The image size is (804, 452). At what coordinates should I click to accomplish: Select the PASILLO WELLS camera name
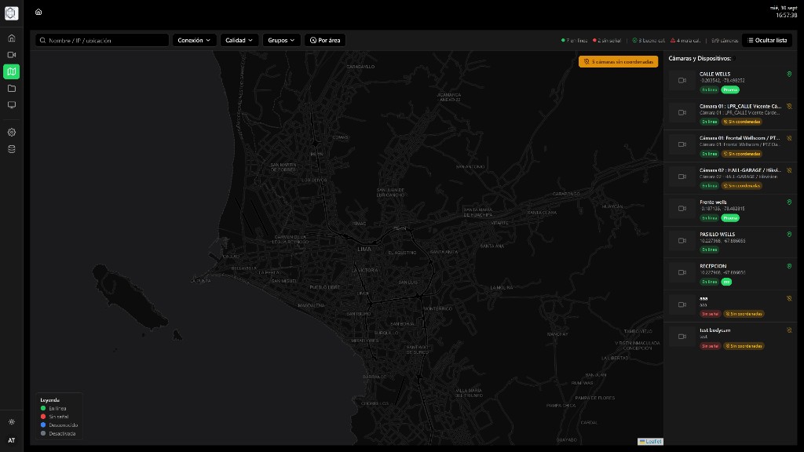click(x=718, y=234)
